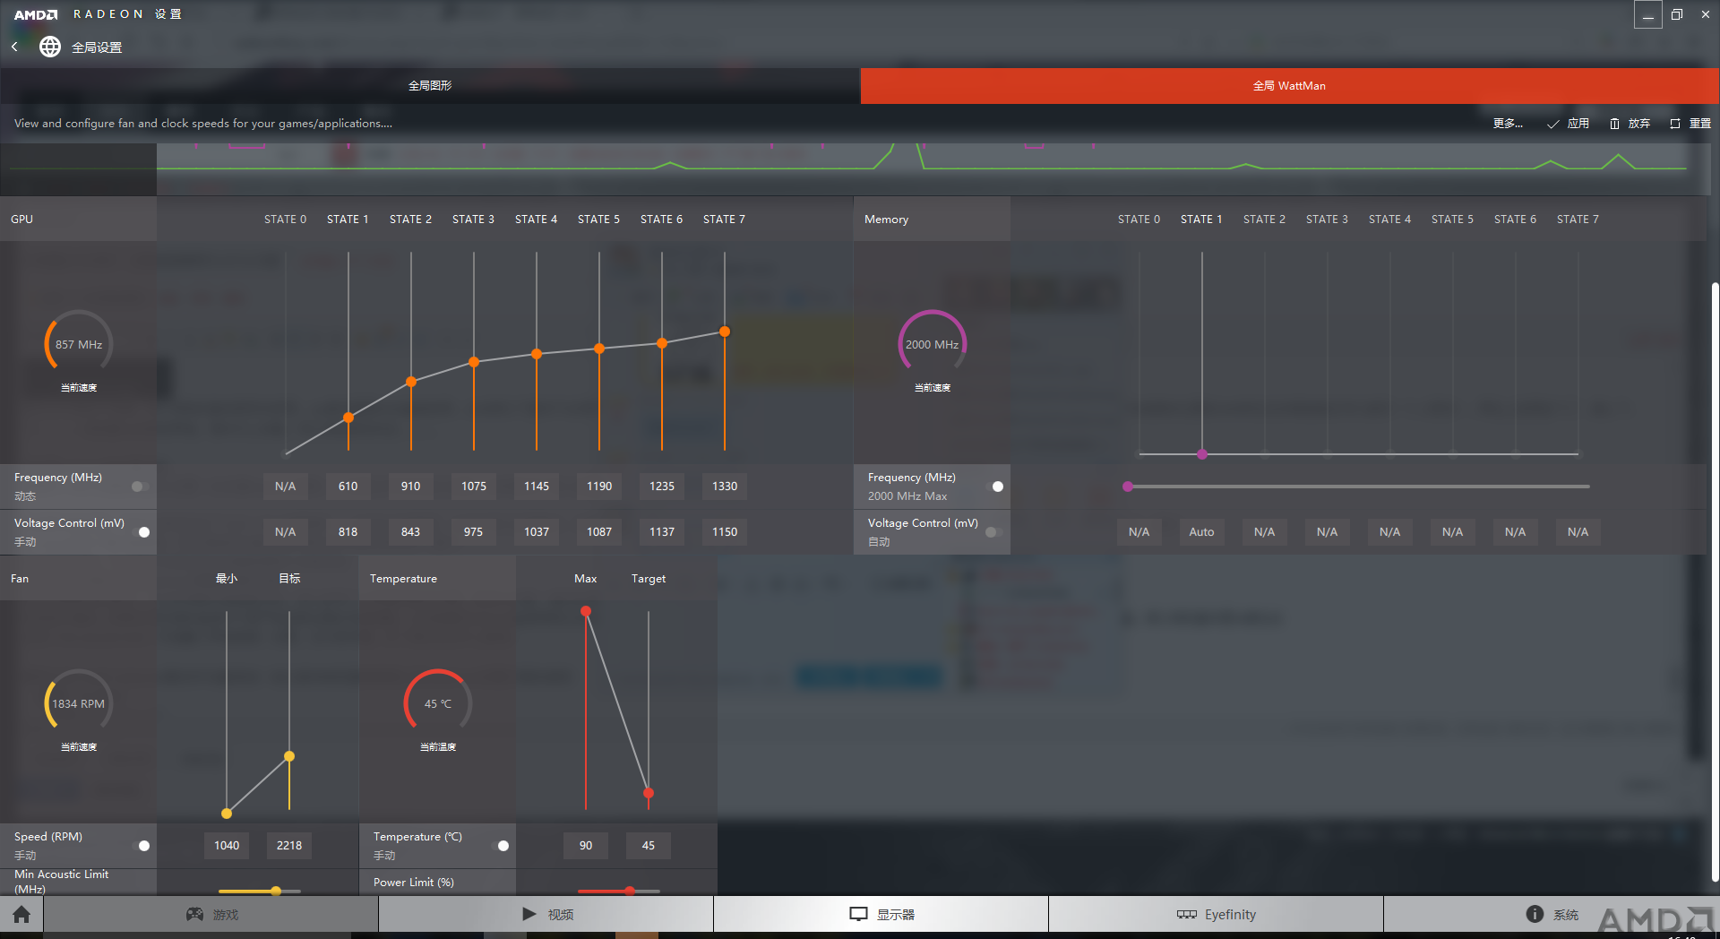Toggle Memory Voltage Control auto switch

point(993,532)
